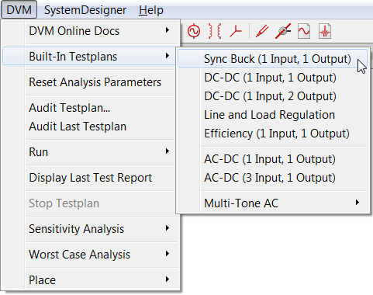Click the AC voltage source toolbar icon
This screenshot has width=373, height=295.
click(x=194, y=31)
